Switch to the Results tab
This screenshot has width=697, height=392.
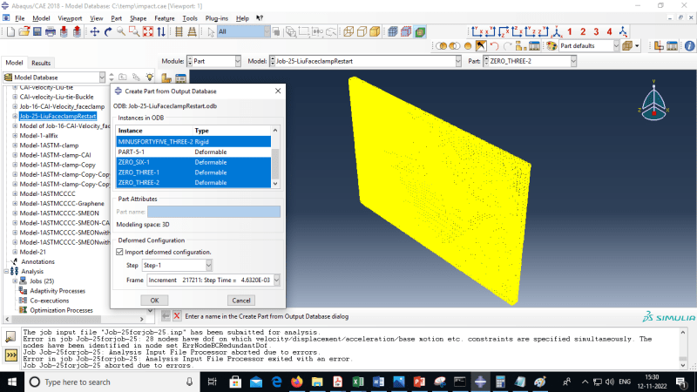[x=41, y=63]
